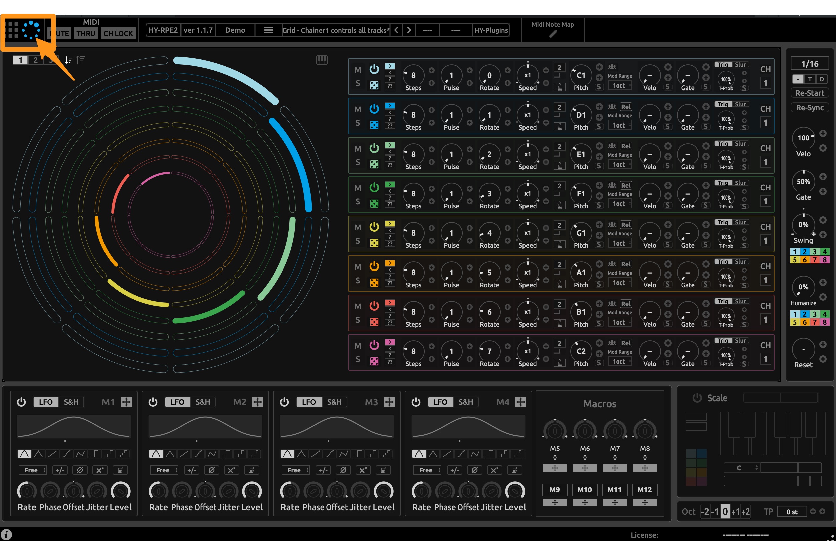Click the descending sort order icon
The image size is (836, 541).
pos(69,60)
